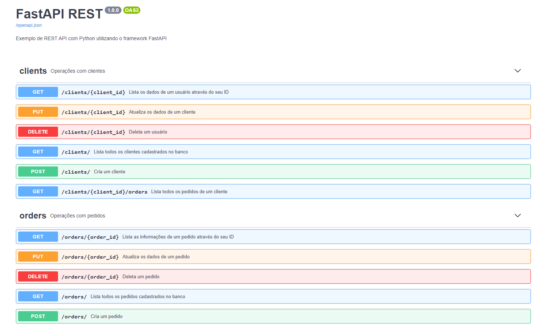Click the FastAPI REST title heading

tap(59, 14)
